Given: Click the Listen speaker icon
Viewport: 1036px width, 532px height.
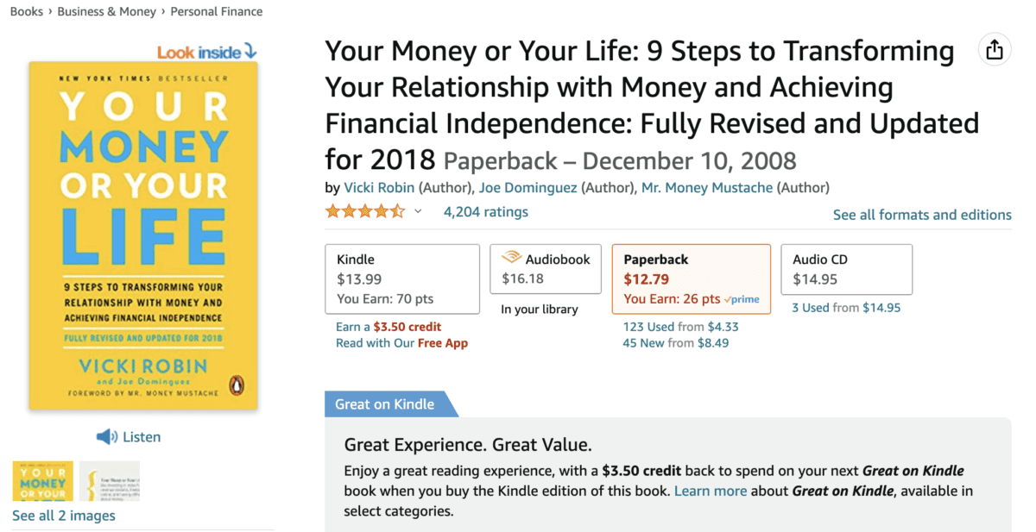Looking at the screenshot, I should click(107, 437).
